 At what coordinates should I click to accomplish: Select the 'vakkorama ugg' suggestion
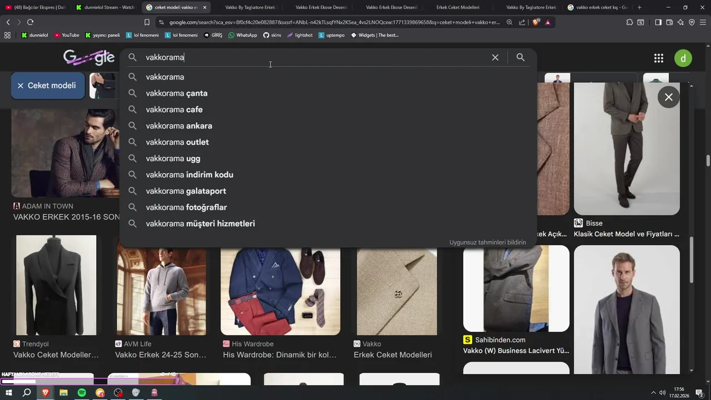pos(328,158)
